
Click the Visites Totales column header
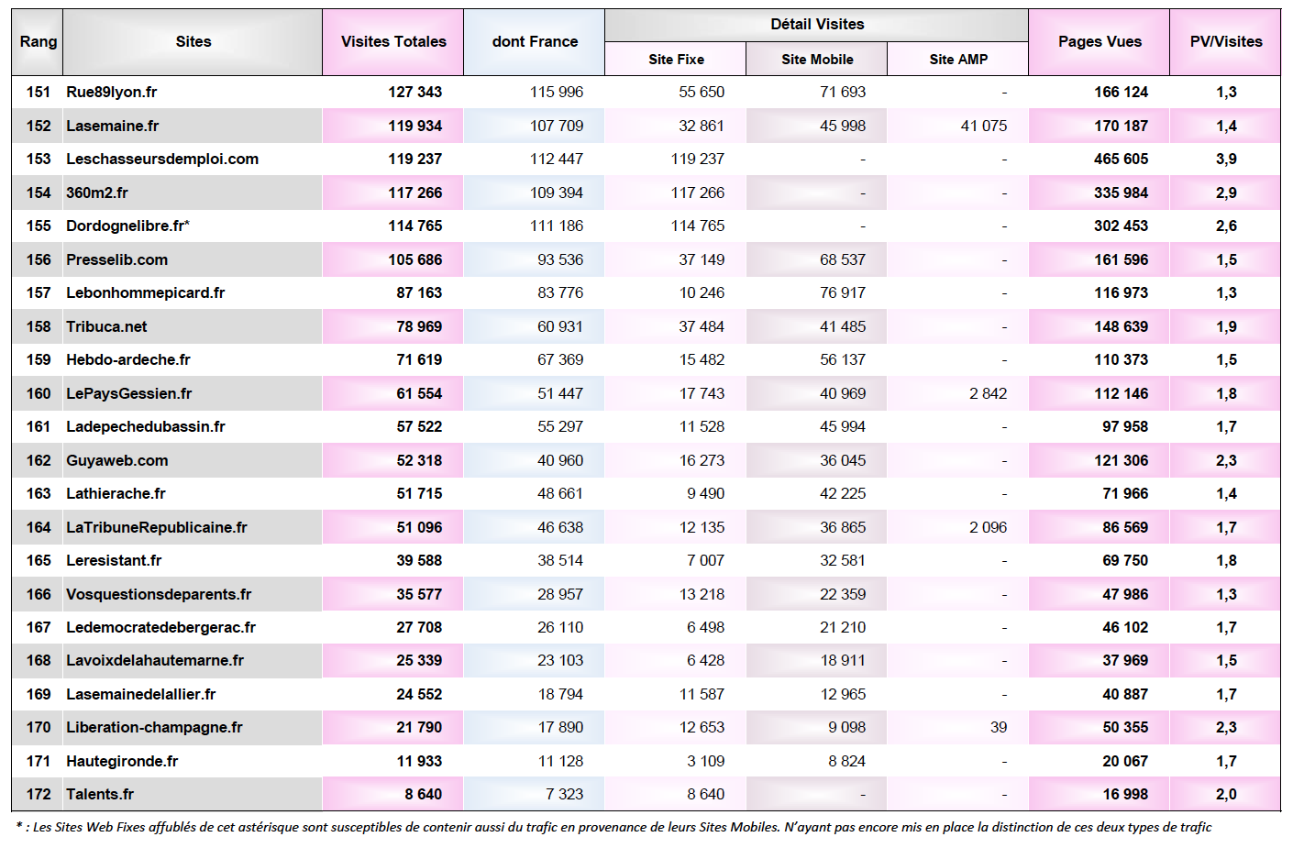[x=393, y=42]
